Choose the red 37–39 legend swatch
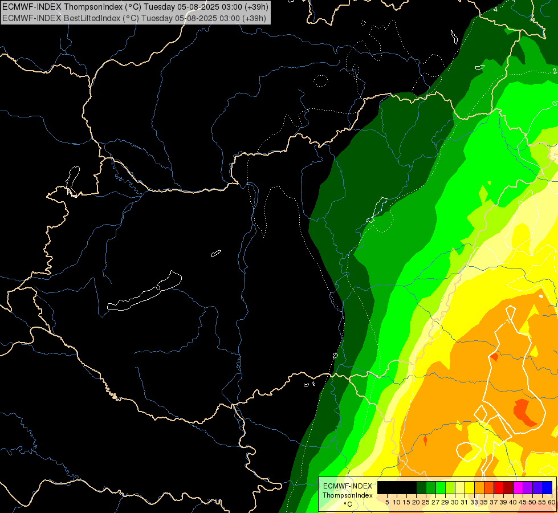558x513 pixels. point(499,487)
